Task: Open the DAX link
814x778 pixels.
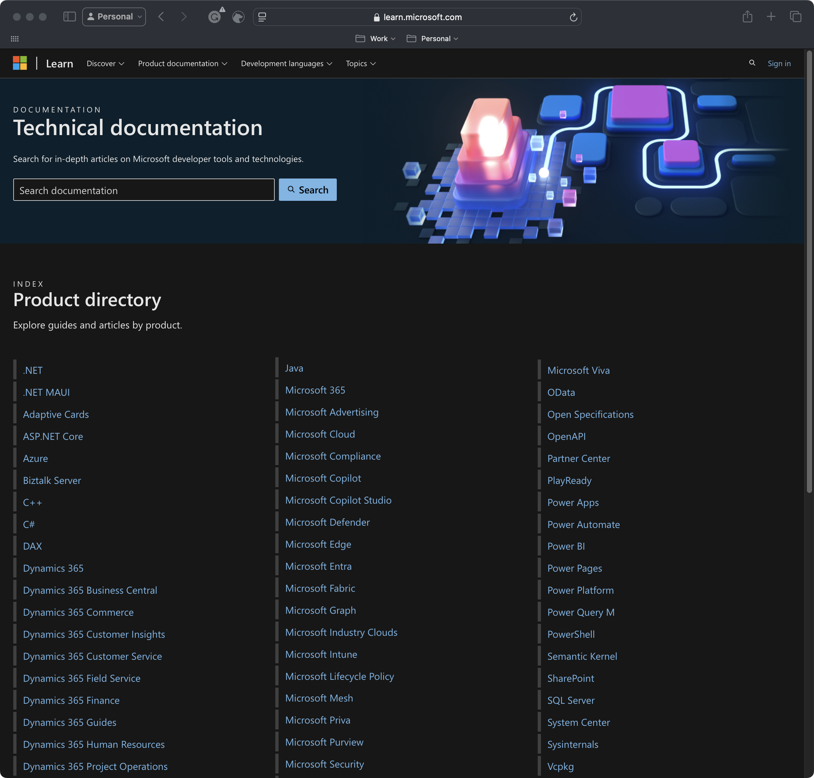Action: [33, 546]
